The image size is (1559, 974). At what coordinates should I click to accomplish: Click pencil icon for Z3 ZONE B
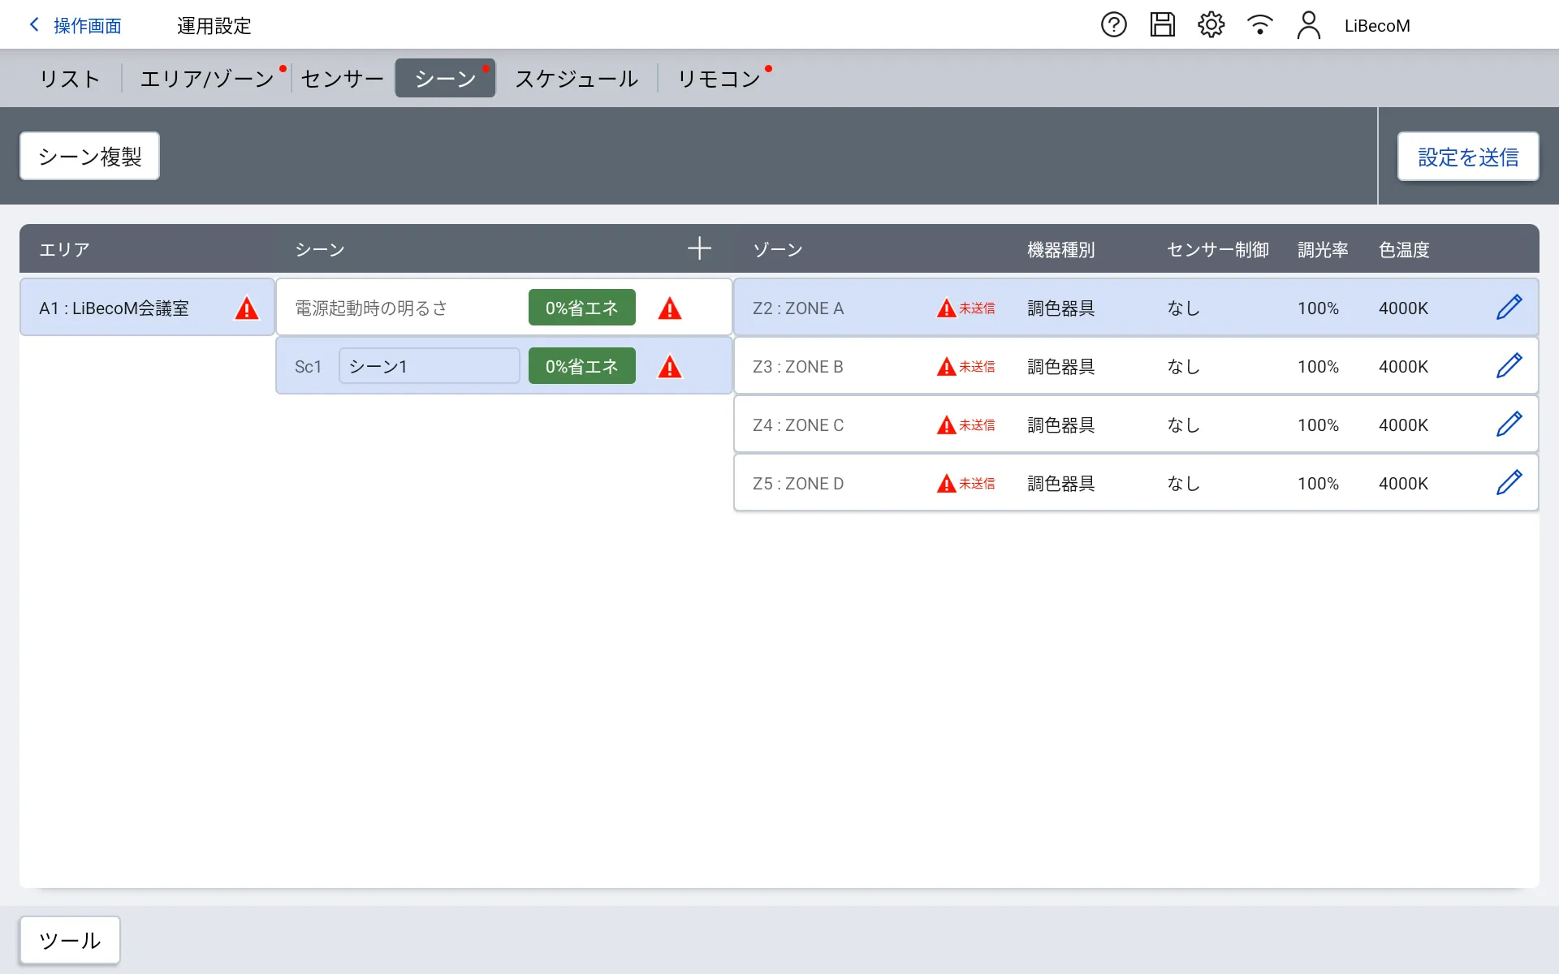(x=1509, y=366)
